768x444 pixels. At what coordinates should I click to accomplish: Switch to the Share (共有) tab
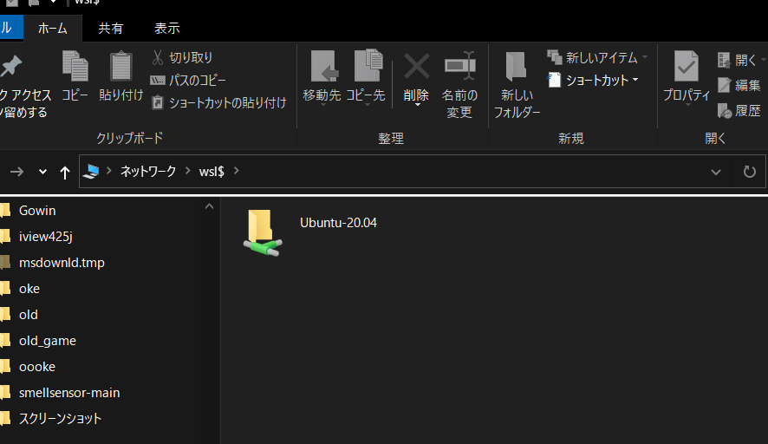coord(111,29)
